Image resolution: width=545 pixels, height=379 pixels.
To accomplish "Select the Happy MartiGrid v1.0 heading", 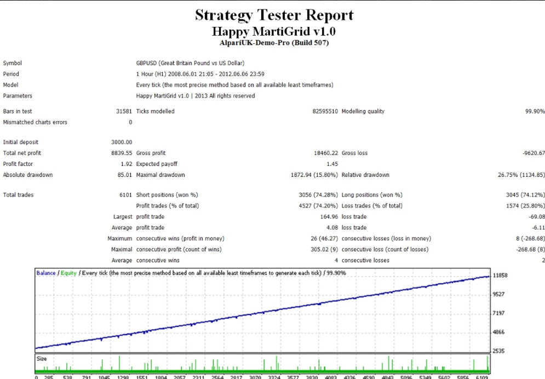I will point(274,32).
